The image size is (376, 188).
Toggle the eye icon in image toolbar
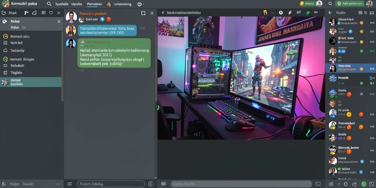[x=281, y=12]
